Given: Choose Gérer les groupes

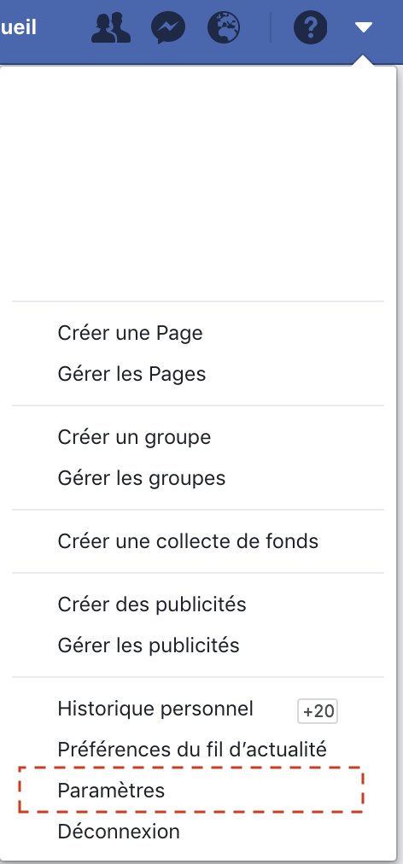Looking at the screenshot, I should point(142,478).
